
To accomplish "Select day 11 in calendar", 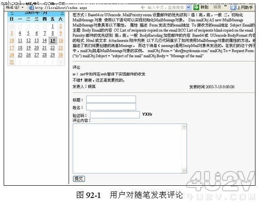I will 20,40.
